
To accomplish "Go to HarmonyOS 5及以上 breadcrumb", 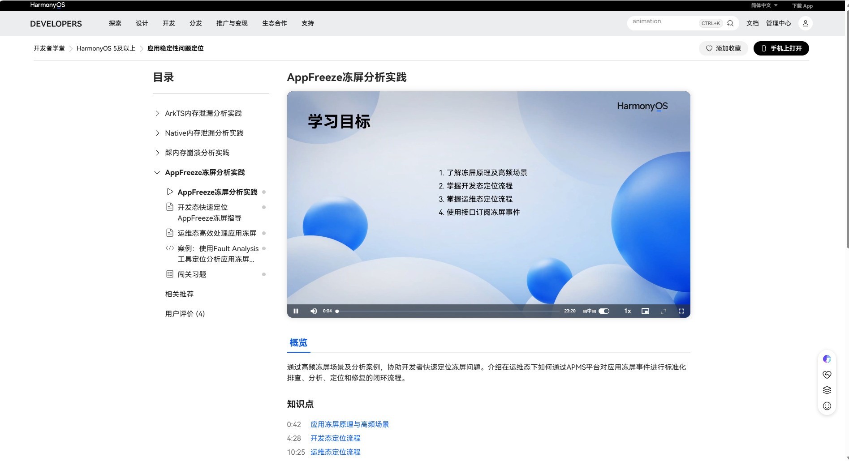I will [x=106, y=48].
